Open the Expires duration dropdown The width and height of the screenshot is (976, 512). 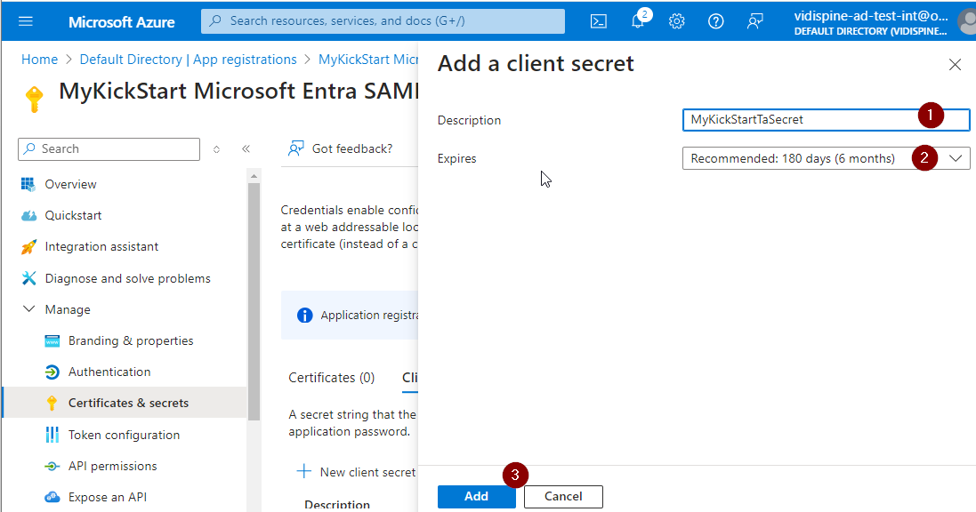[825, 158]
